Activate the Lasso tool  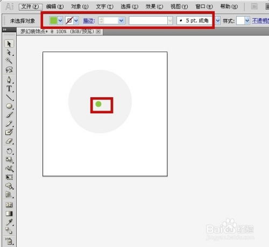pos(9,70)
